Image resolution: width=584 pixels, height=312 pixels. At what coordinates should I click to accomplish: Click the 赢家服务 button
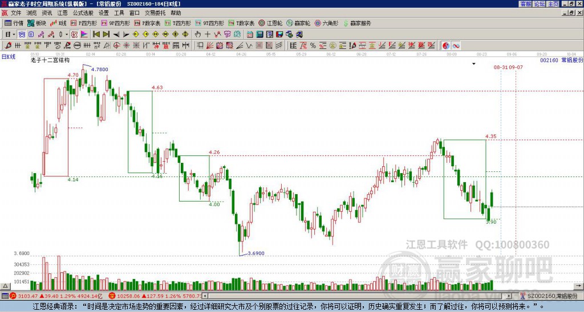click(356, 23)
